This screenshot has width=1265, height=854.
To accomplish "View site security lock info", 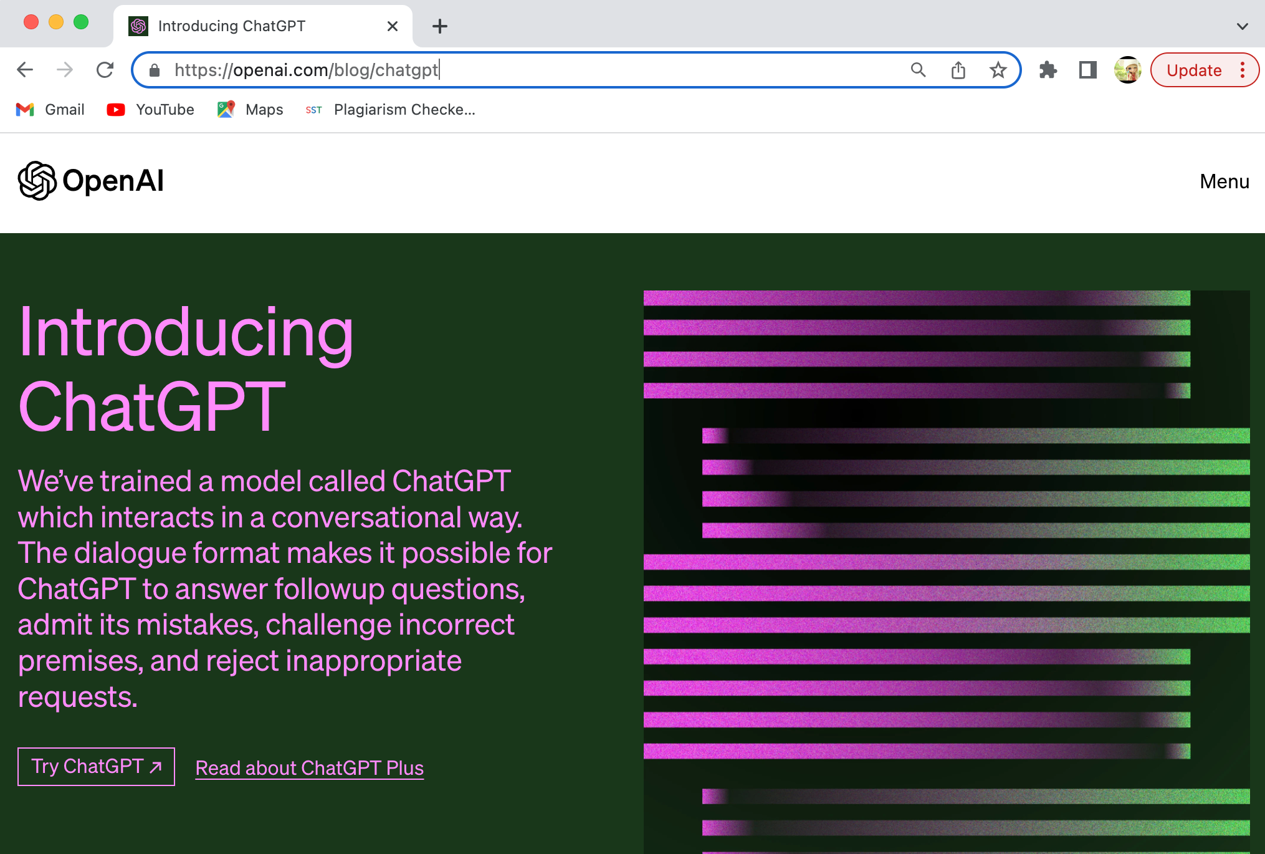I will coord(155,70).
